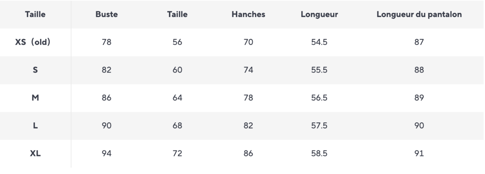
Task: Select the XL size row label
Action: coord(35,153)
